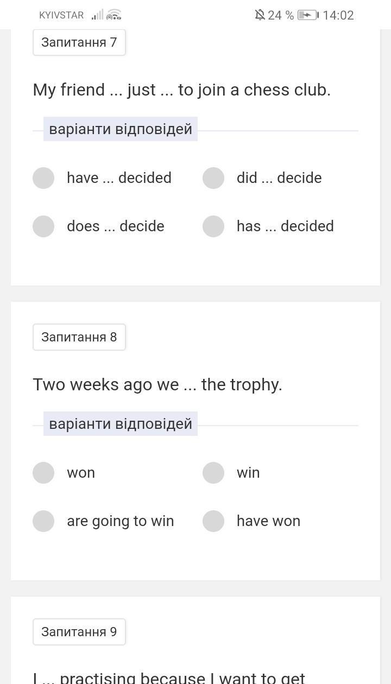Tap the "Запитання 7" label
Screen dimensions: 391x684
79,42
